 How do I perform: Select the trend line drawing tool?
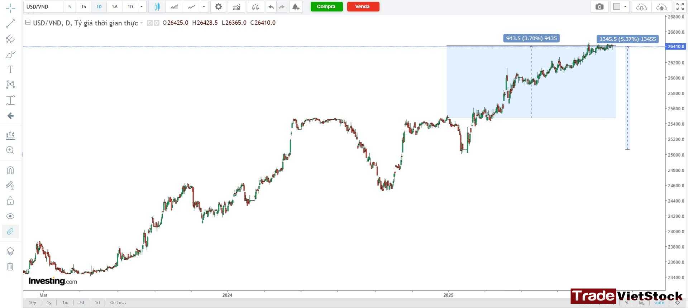pos(10,24)
